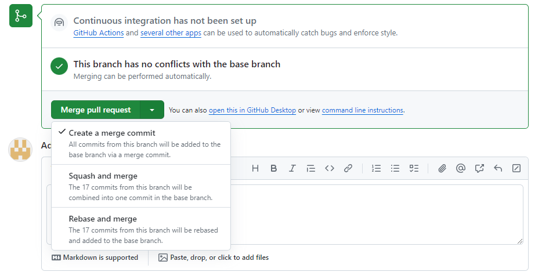This screenshot has width=542, height=272.
Task: Open the GitHub Actions link
Action: 99,33
